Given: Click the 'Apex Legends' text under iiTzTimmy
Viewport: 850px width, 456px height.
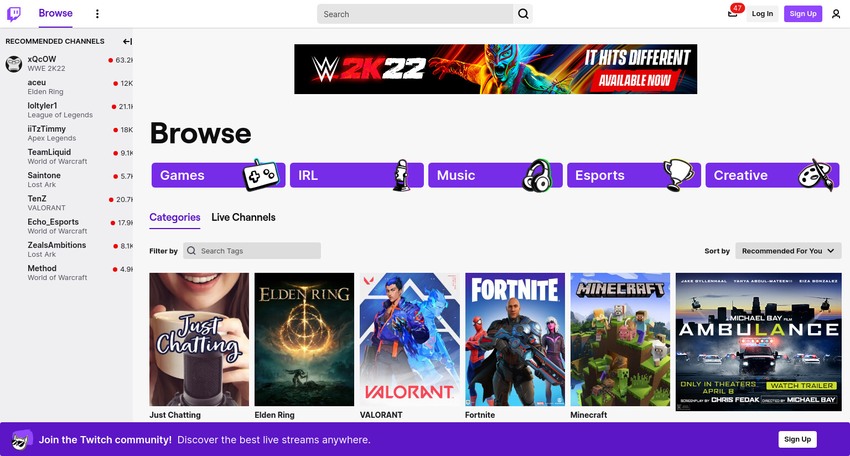Looking at the screenshot, I should pos(52,138).
